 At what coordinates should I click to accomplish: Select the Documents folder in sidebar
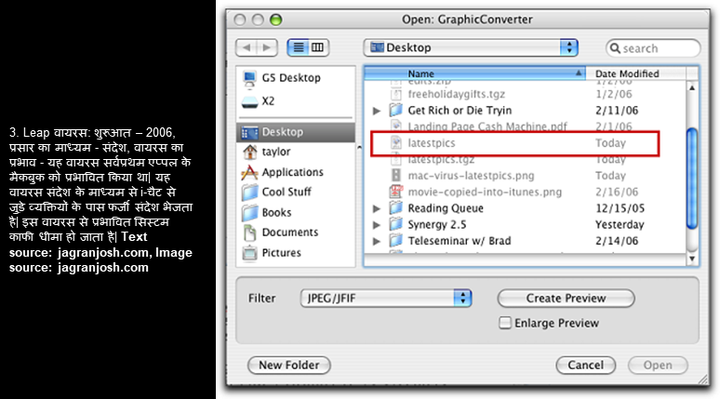(x=249, y=233)
